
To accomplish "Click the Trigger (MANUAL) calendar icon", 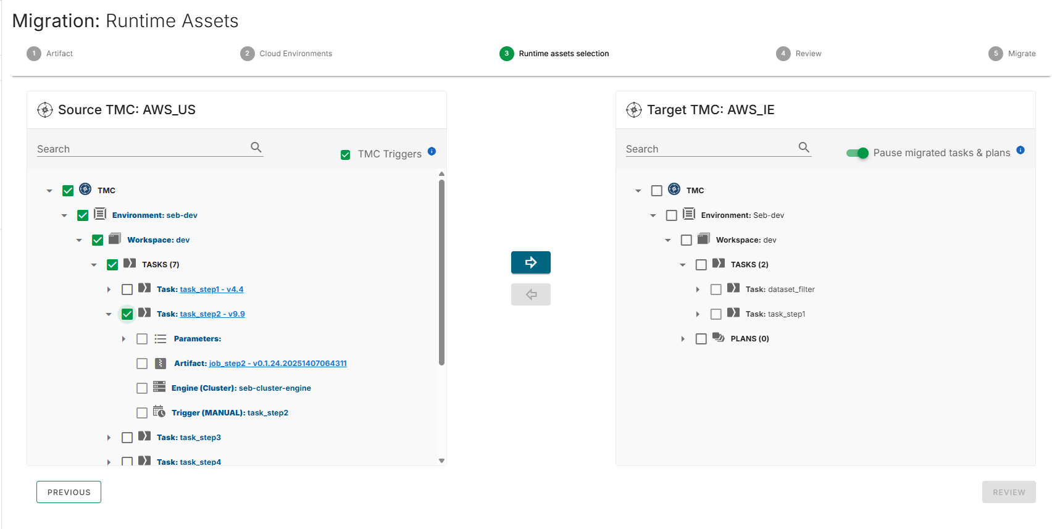I will tap(159, 411).
